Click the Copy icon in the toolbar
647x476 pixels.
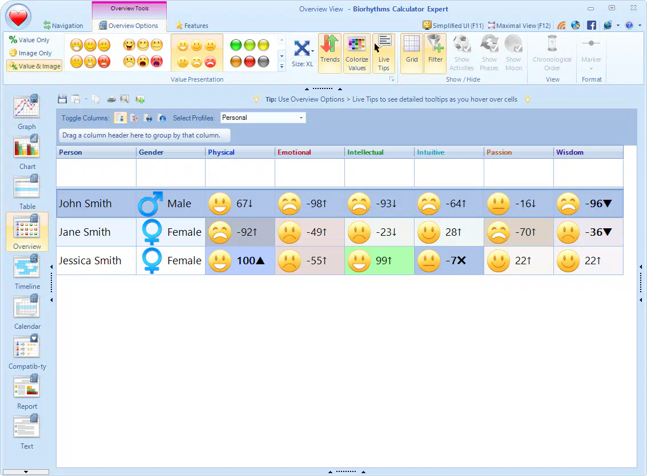96,99
